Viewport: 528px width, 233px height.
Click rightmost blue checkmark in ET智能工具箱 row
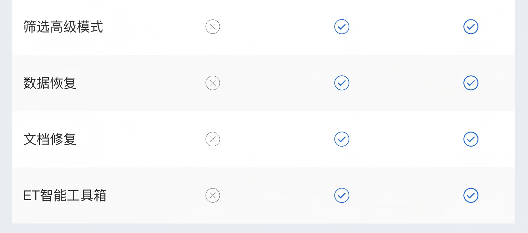tap(471, 196)
